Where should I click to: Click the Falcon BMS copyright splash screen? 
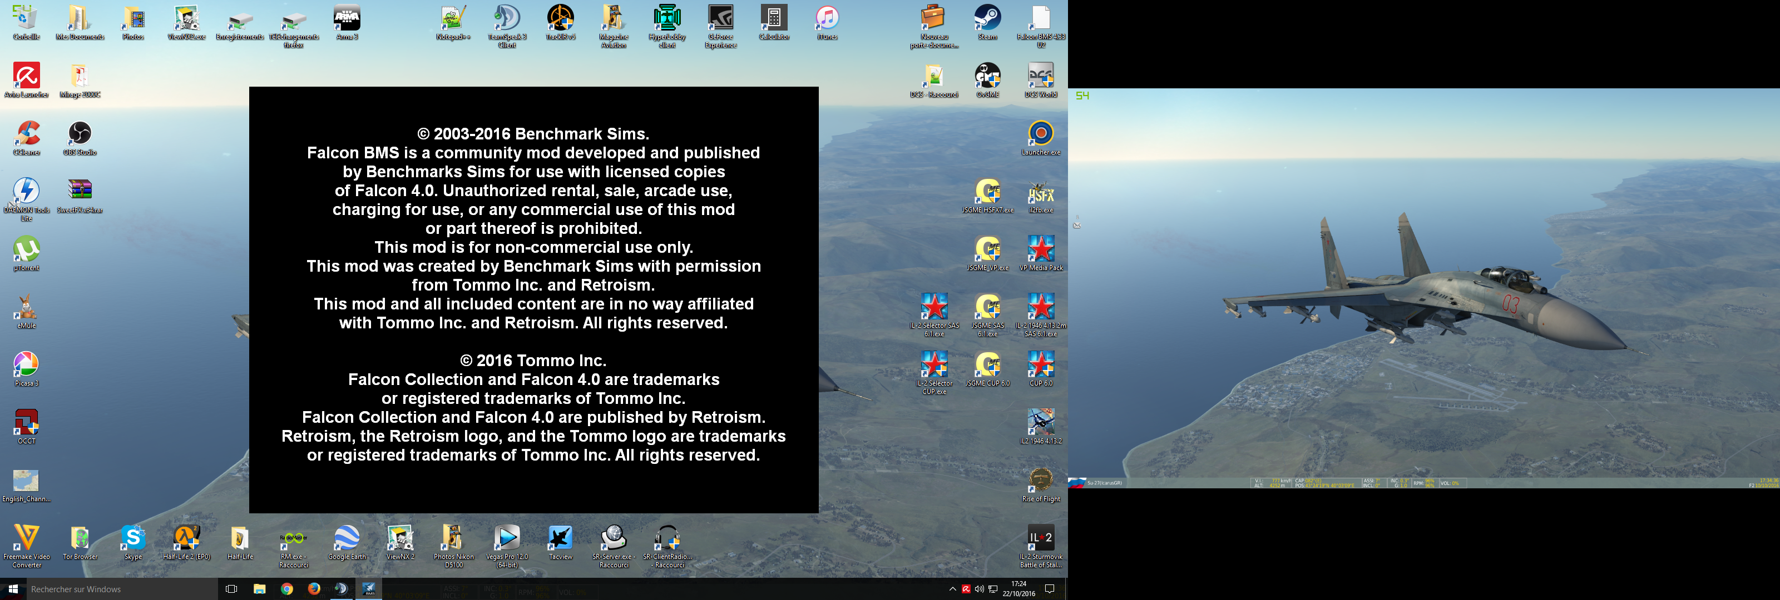[x=533, y=299]
